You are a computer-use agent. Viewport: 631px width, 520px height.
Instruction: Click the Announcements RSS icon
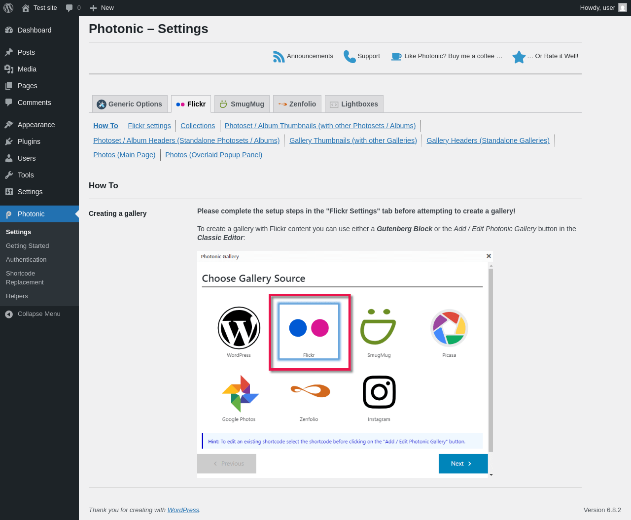click(279, 57)
